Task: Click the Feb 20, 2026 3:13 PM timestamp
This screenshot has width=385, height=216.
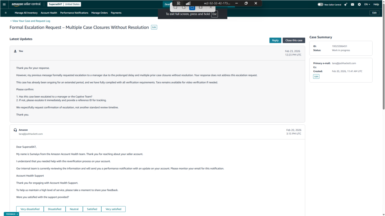Action: pyautogui.click(x=294, y=132)
